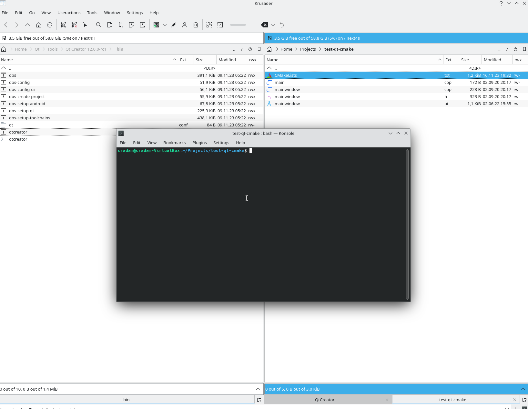
Task: Click the undo arrow icon in toolbar
Action: 282,25
